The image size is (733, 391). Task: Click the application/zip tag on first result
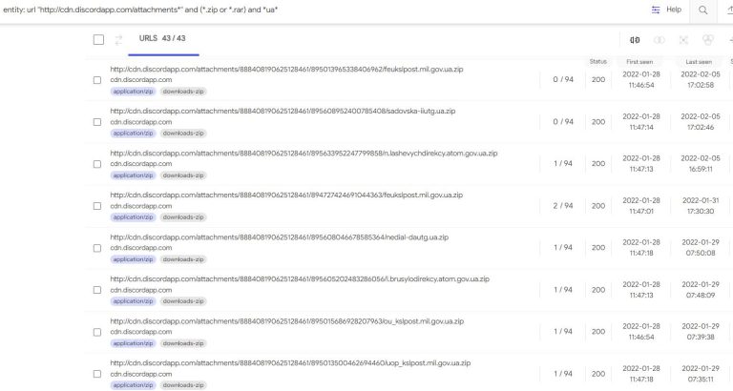pyautogui.click(x=134, y=92)
